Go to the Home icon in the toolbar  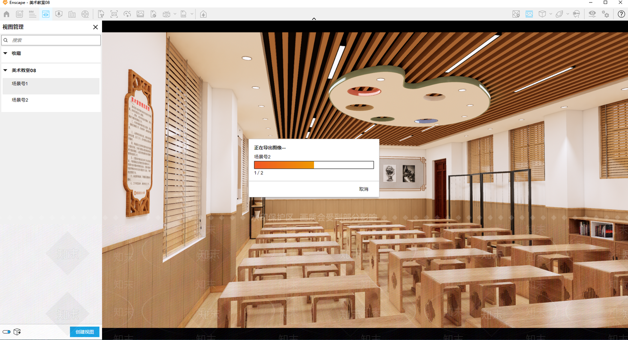7,14
